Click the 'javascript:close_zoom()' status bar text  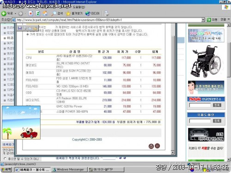click(20, 164)
